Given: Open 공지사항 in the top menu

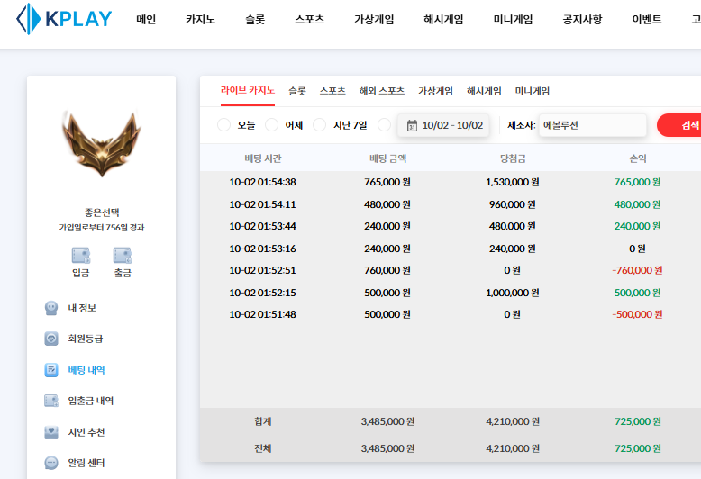Looking at the screenshot, I should click(582, 20).
